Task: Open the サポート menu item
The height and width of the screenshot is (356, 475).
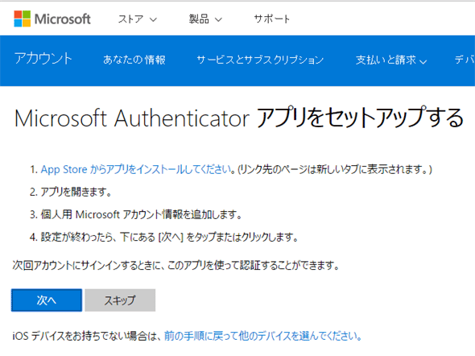Action: pyautogui.click(x=272, y=19)
